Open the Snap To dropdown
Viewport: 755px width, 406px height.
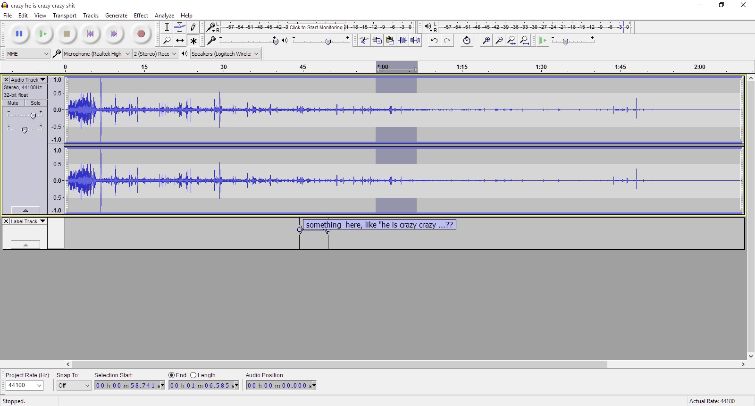click(x=74, y=386)
